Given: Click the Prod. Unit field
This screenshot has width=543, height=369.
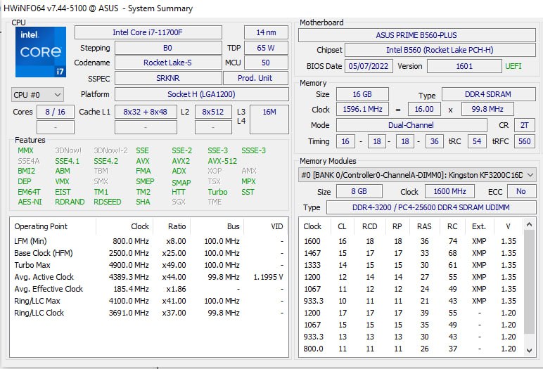Looking at the screenshot, I should 255,78.
